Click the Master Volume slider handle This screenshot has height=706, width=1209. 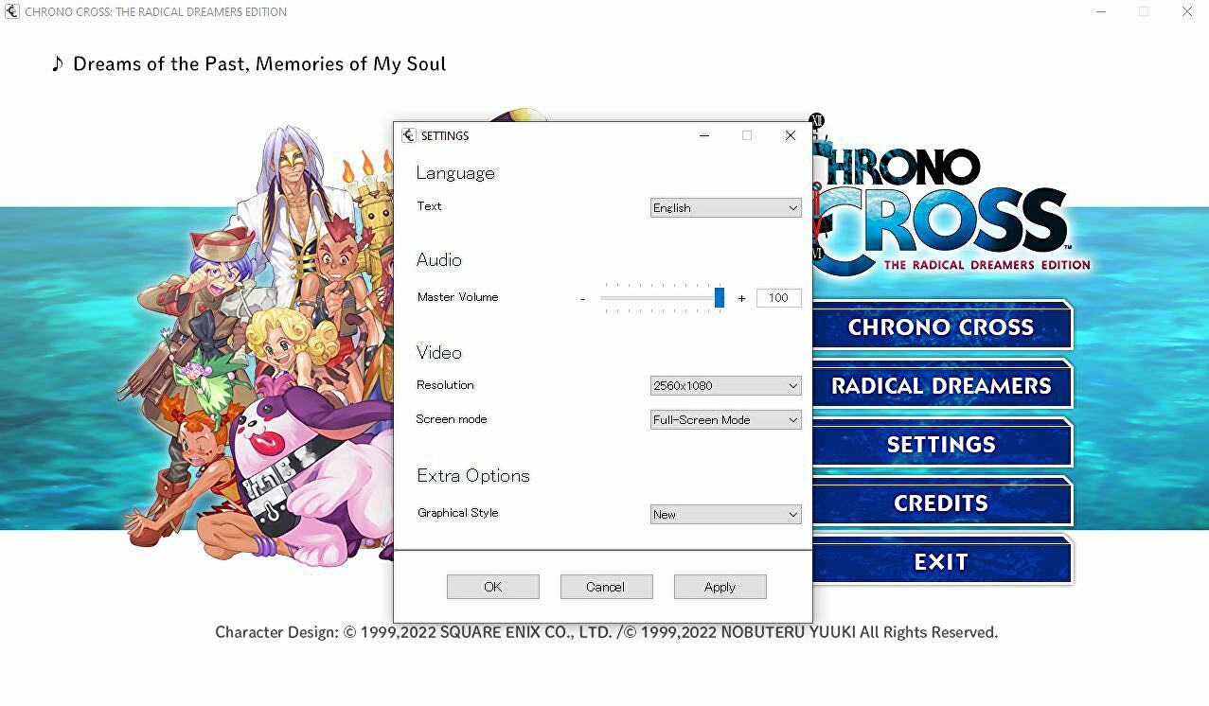coord(720,297)
